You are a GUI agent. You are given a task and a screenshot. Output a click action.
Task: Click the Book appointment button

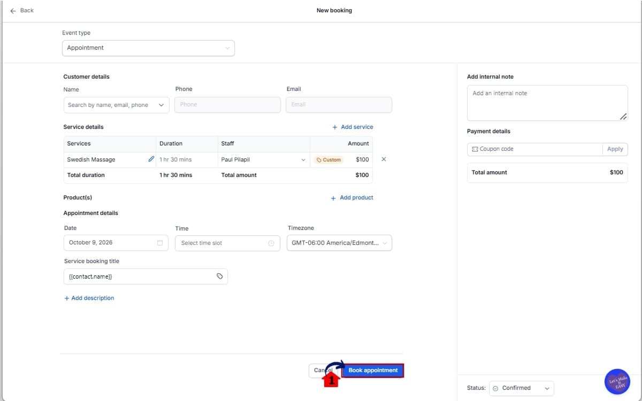coord(373,371)
